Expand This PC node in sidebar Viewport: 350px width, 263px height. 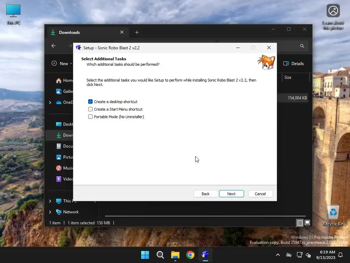[x=50, y=201]
